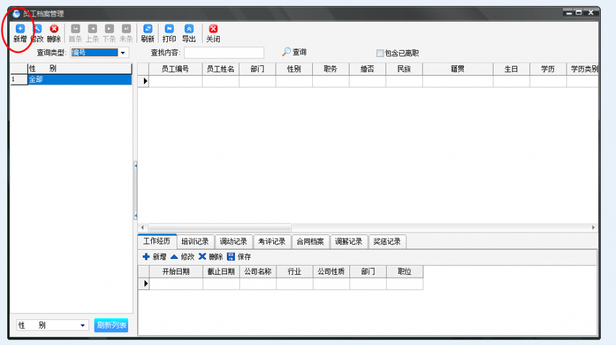This screenshot has height=345, width=616.
Task: Switch to the 合同档案 tab
Action: 310,242
